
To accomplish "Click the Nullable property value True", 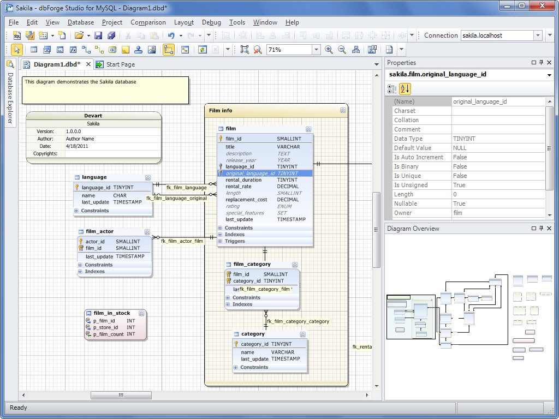I will [x=498, y=203].
